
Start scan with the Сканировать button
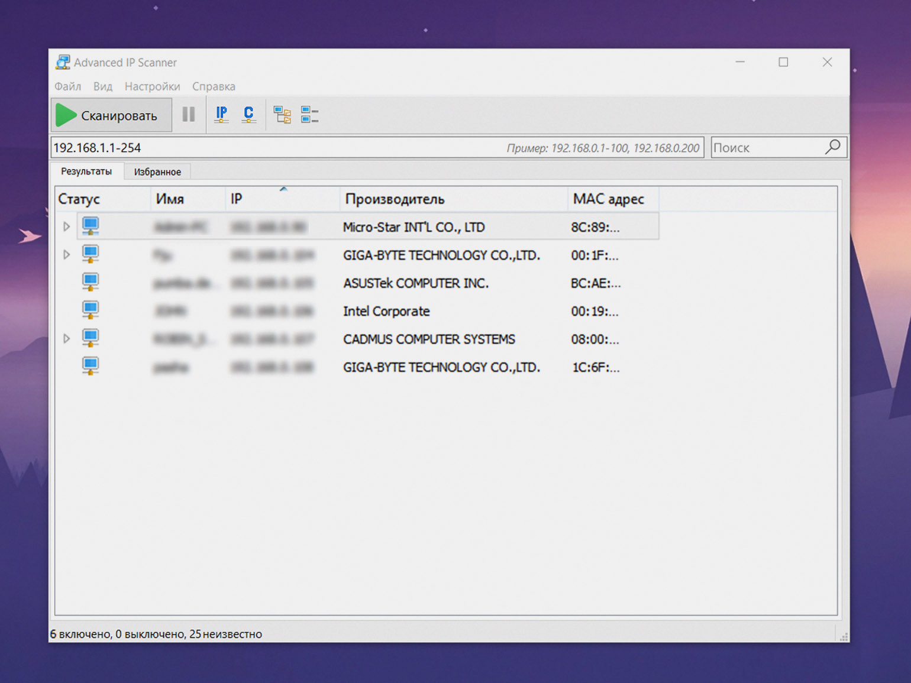112,115
